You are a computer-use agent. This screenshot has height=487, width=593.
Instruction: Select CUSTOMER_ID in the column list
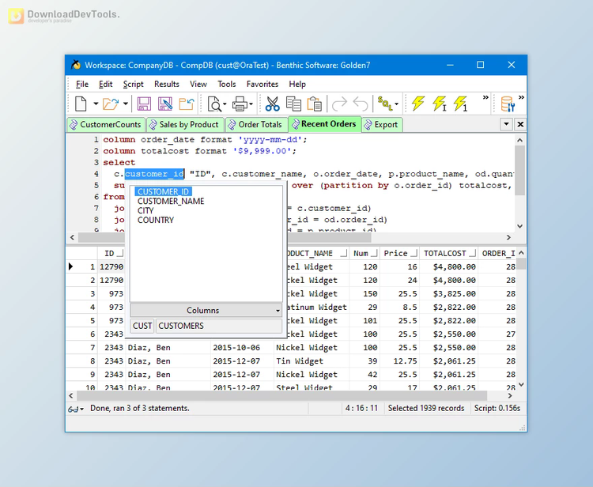(163, 191)
